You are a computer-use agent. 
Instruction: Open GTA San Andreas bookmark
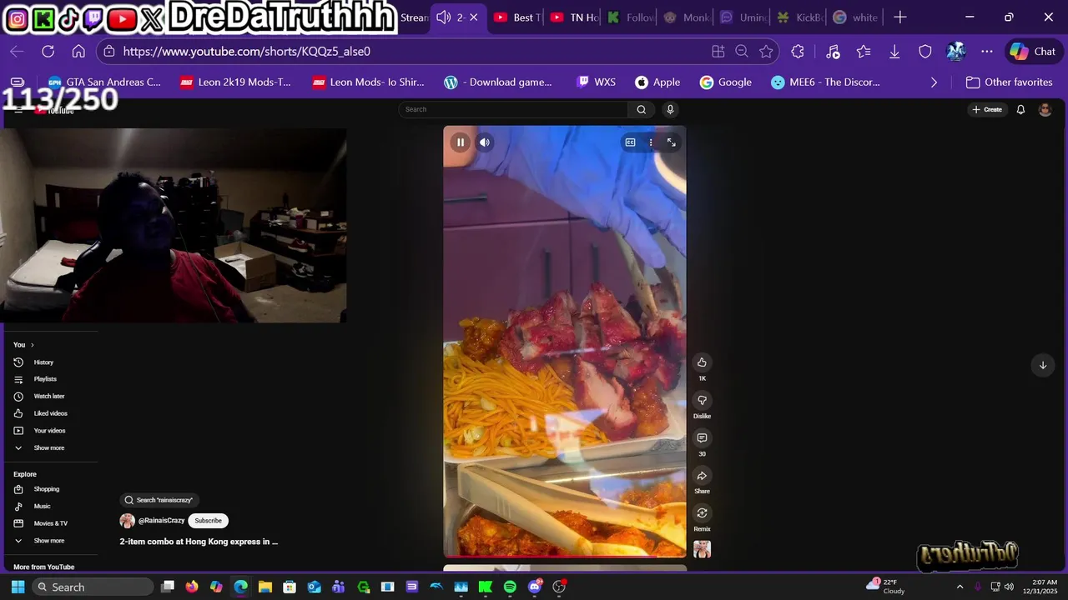[104, 82]
